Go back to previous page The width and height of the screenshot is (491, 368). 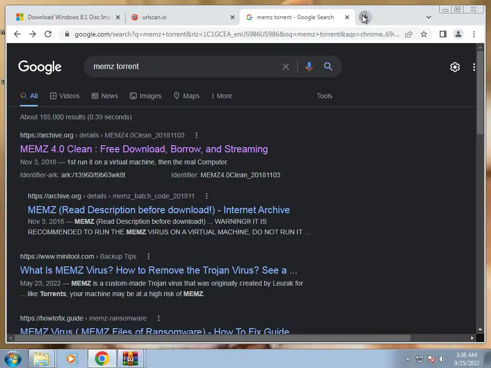(x=17, y=34)
